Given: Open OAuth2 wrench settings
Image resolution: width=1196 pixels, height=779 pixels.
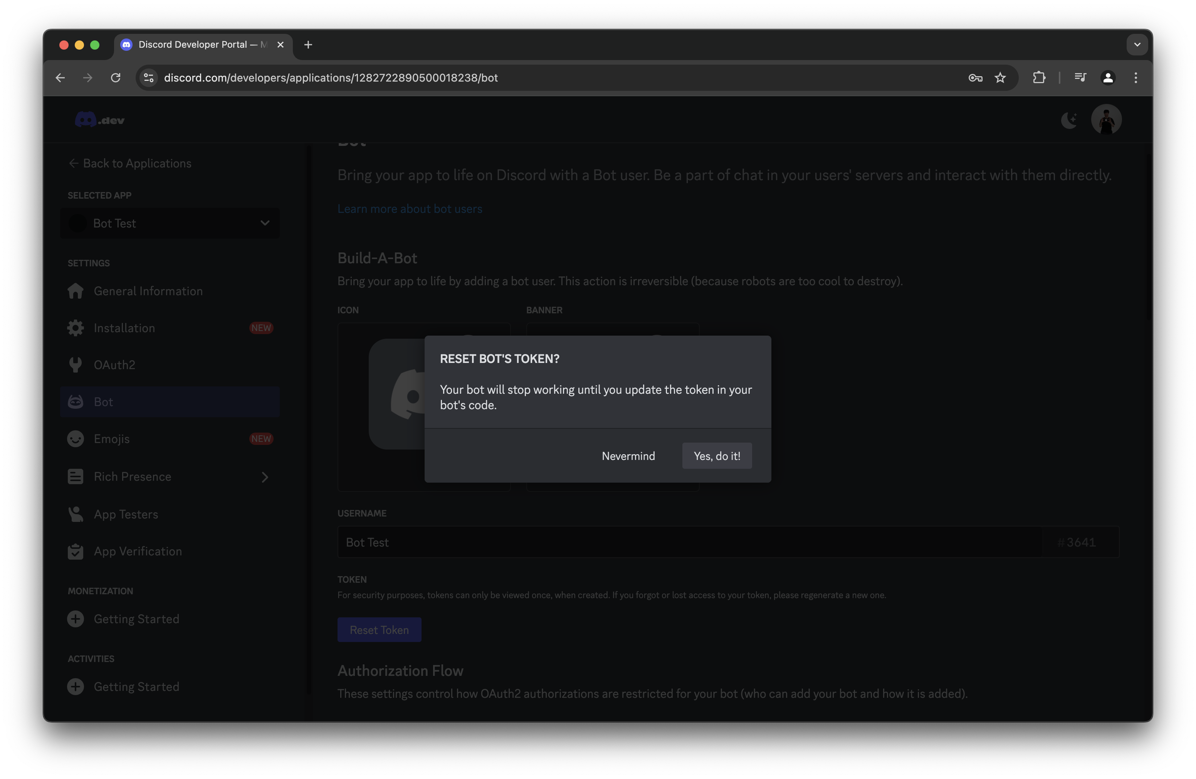Looking at the screenshot, I should click(x=76, y=365).
